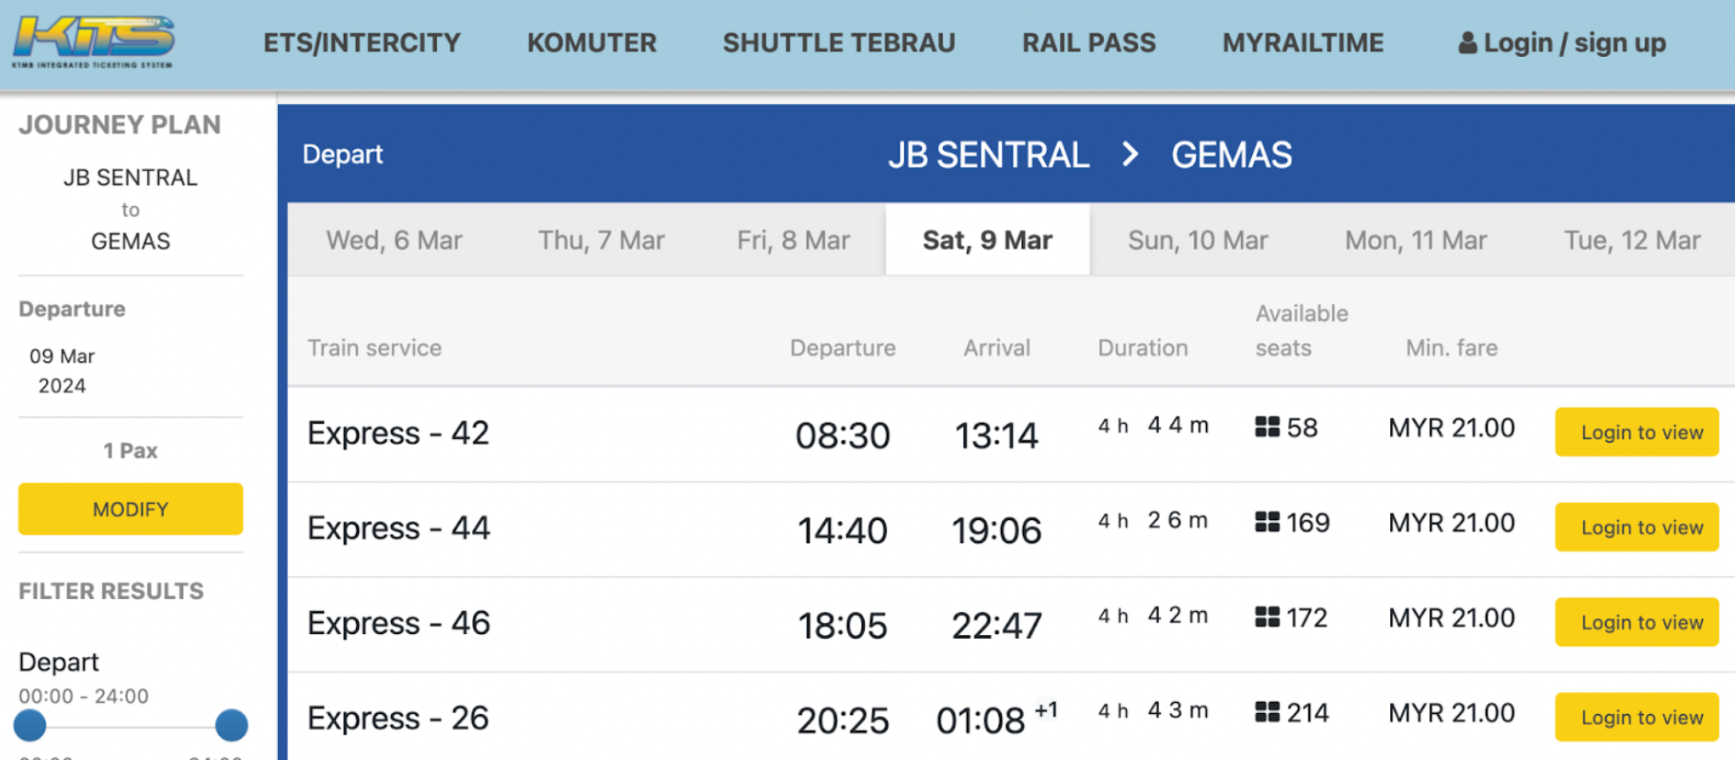Image resolution: width=1735 pixels, height=760 pixels.
Task: Open the ETS/INTERCITY menu
Action: [362, 43]
